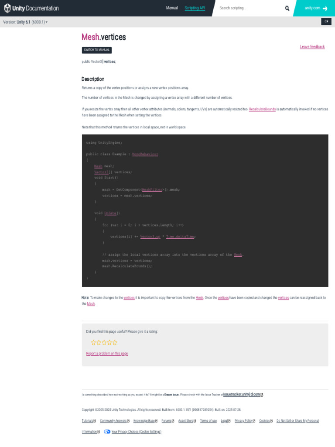This screenshot has width=335, height=447.
Task: Click the Mesh title link
Action: [x=90, y=37]
